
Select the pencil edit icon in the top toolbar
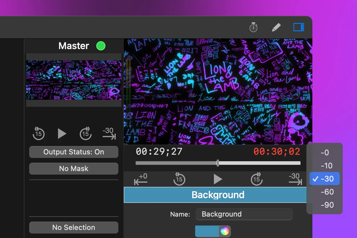[276, 27]
